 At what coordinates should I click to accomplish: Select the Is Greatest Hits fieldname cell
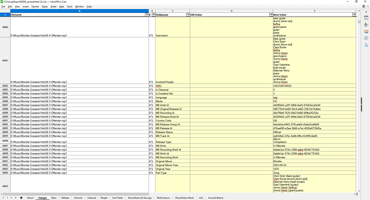(x=173, y=94)
